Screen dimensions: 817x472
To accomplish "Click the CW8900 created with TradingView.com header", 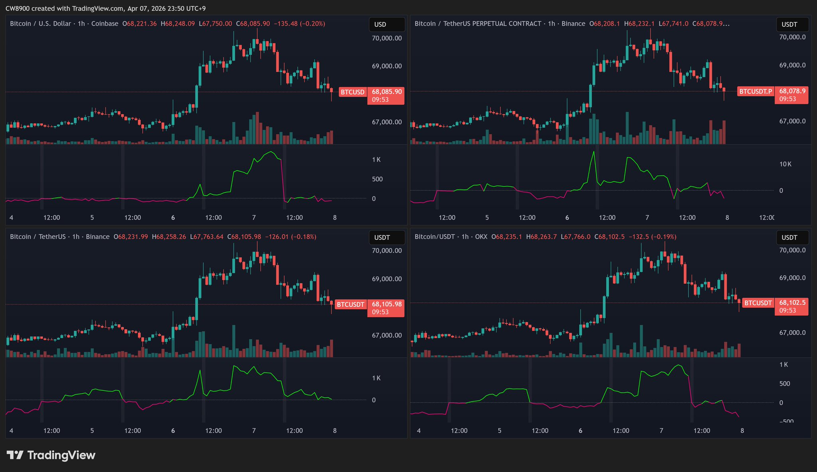I will point(105,8).
